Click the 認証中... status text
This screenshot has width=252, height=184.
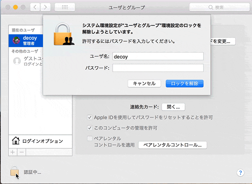32,172
